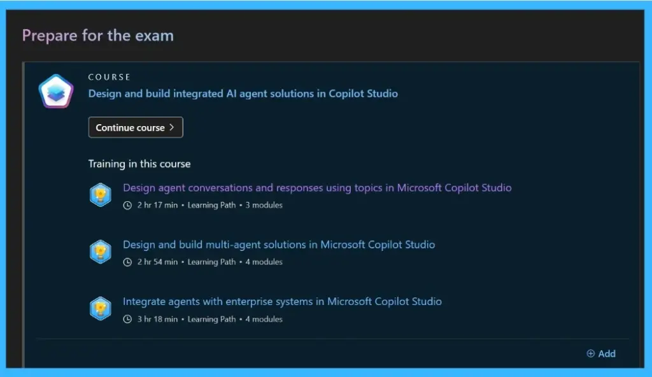Click the trophy icon beside the enterprise systems path
Screen dimensions: 652x377
click(101, 308)
